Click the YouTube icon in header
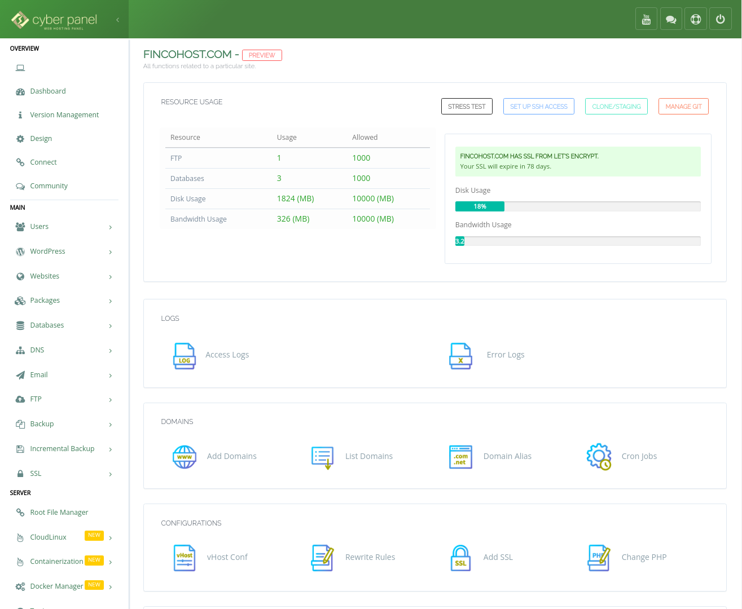 click(646, 19)
